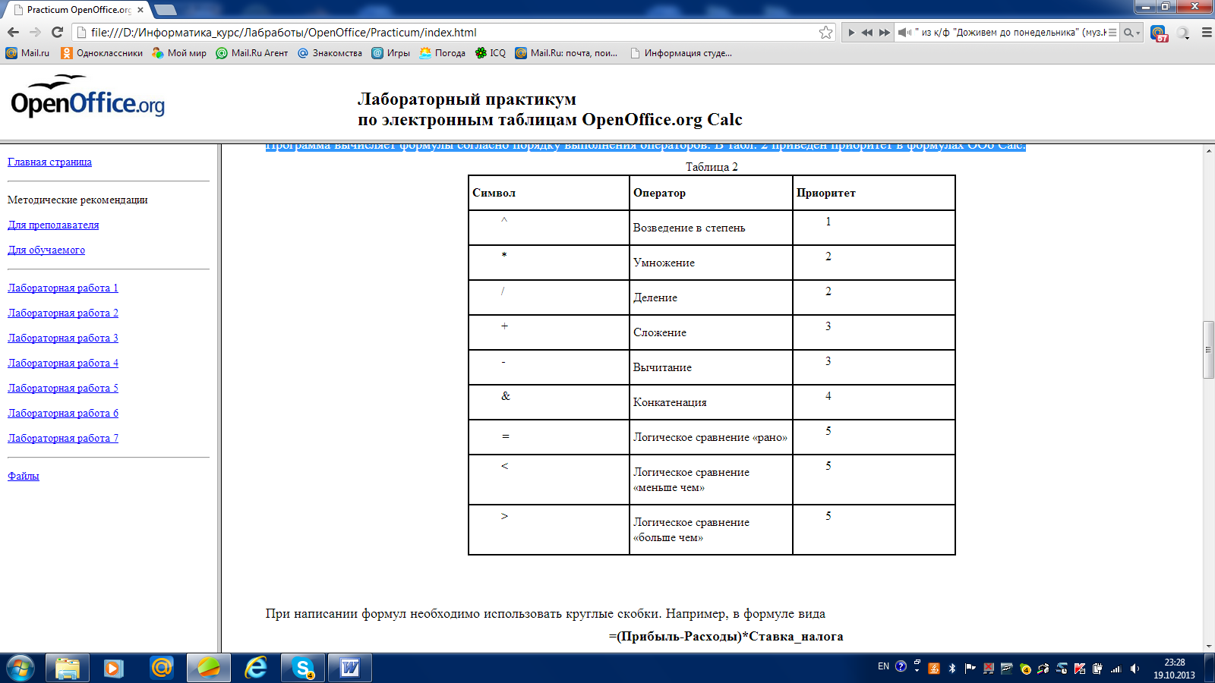The image size is (1215, 683).
Task: Click the address bar URL field
Action: pyautogui.click(x=454, y=32)
